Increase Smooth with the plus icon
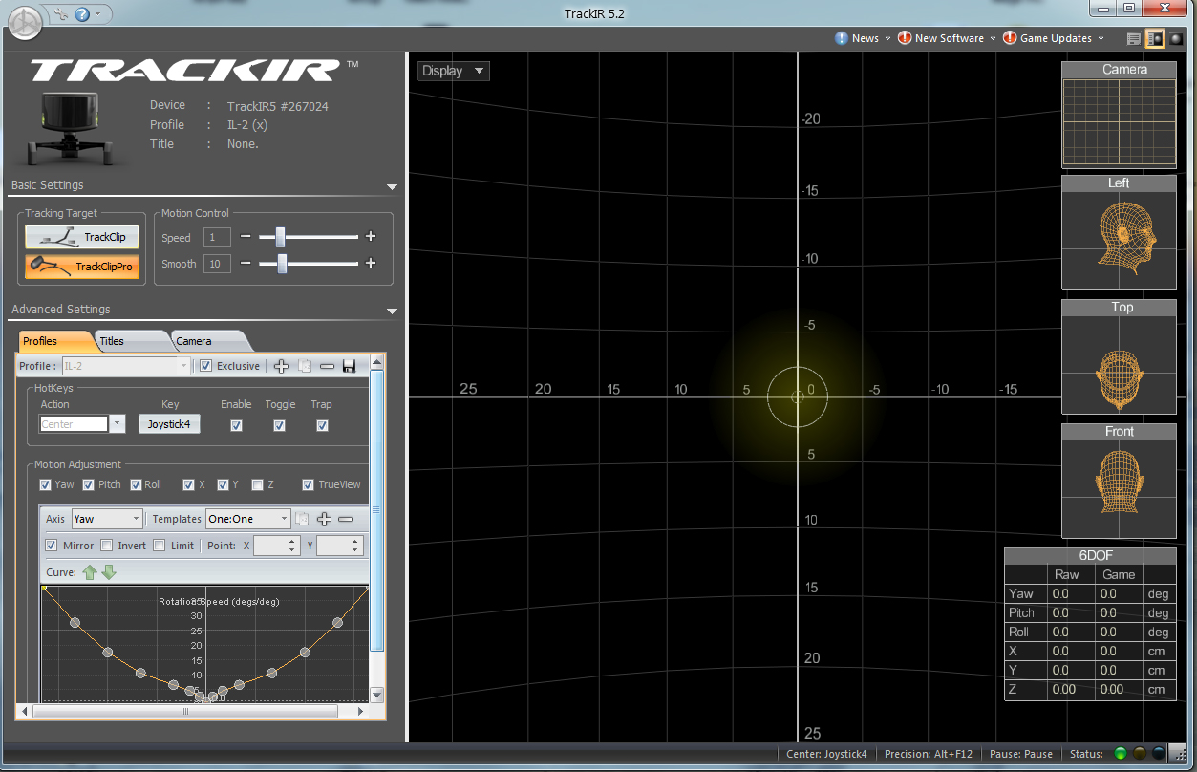Image resolution: width=1197 pixels, height=772 pixels. click(371, 264)
